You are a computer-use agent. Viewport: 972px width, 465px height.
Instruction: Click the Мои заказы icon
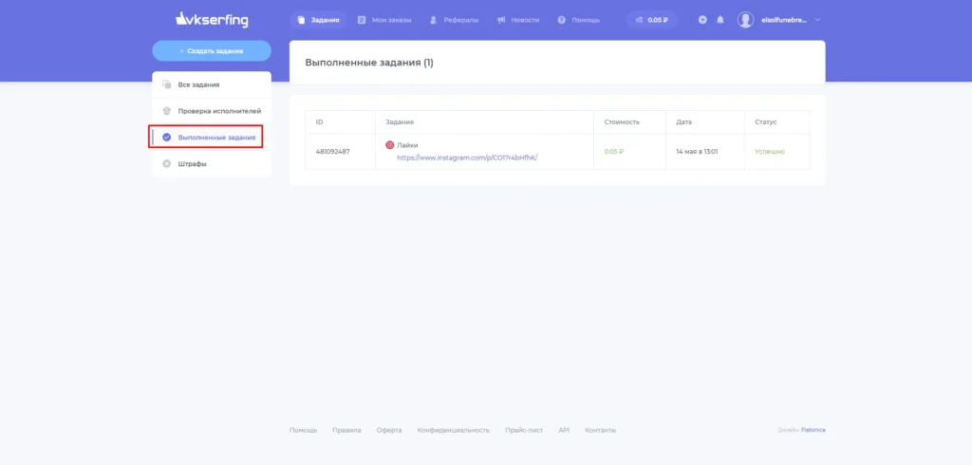point(362,20)
